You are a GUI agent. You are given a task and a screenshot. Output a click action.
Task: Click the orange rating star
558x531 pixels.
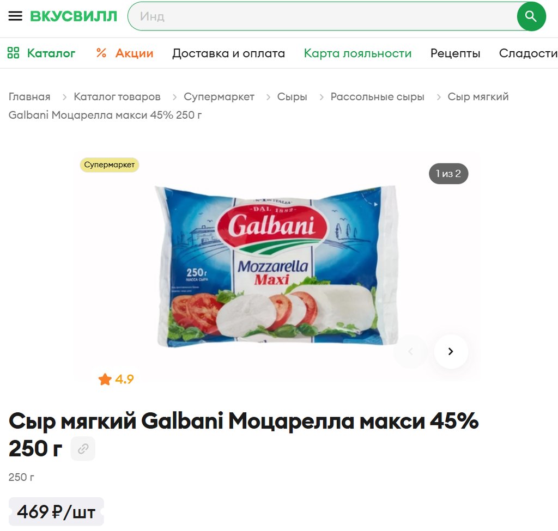click(105, 379)
